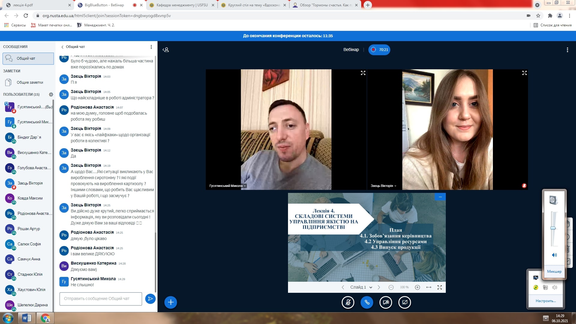Open the blue plus actions menu
Viewport: 576px width, 324px height.
click(171, 302)
